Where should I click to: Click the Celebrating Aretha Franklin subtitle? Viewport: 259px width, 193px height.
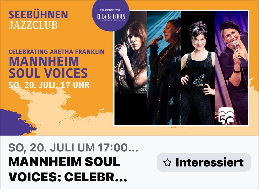point(56,52)
